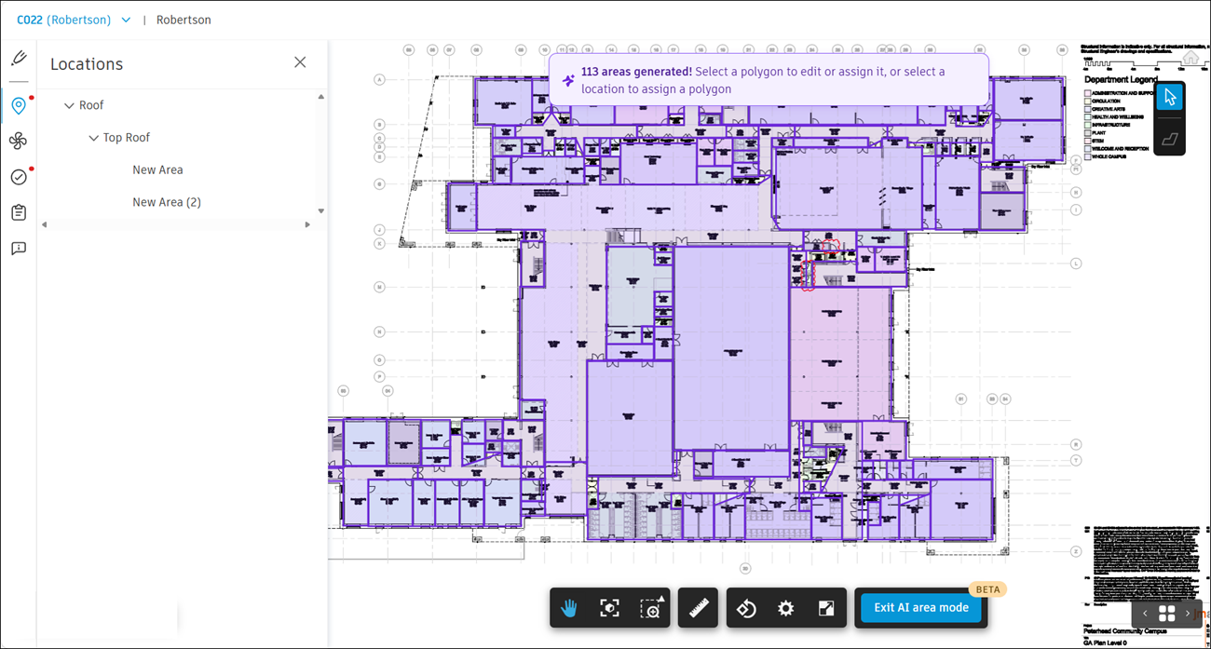
Task: Select the New Area location
Action: pyautogui.click(x=157, y=169)
